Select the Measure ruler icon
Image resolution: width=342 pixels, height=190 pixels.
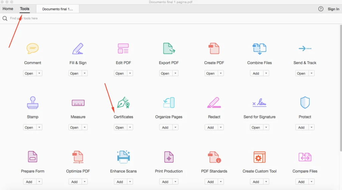(x=78, y=103)
